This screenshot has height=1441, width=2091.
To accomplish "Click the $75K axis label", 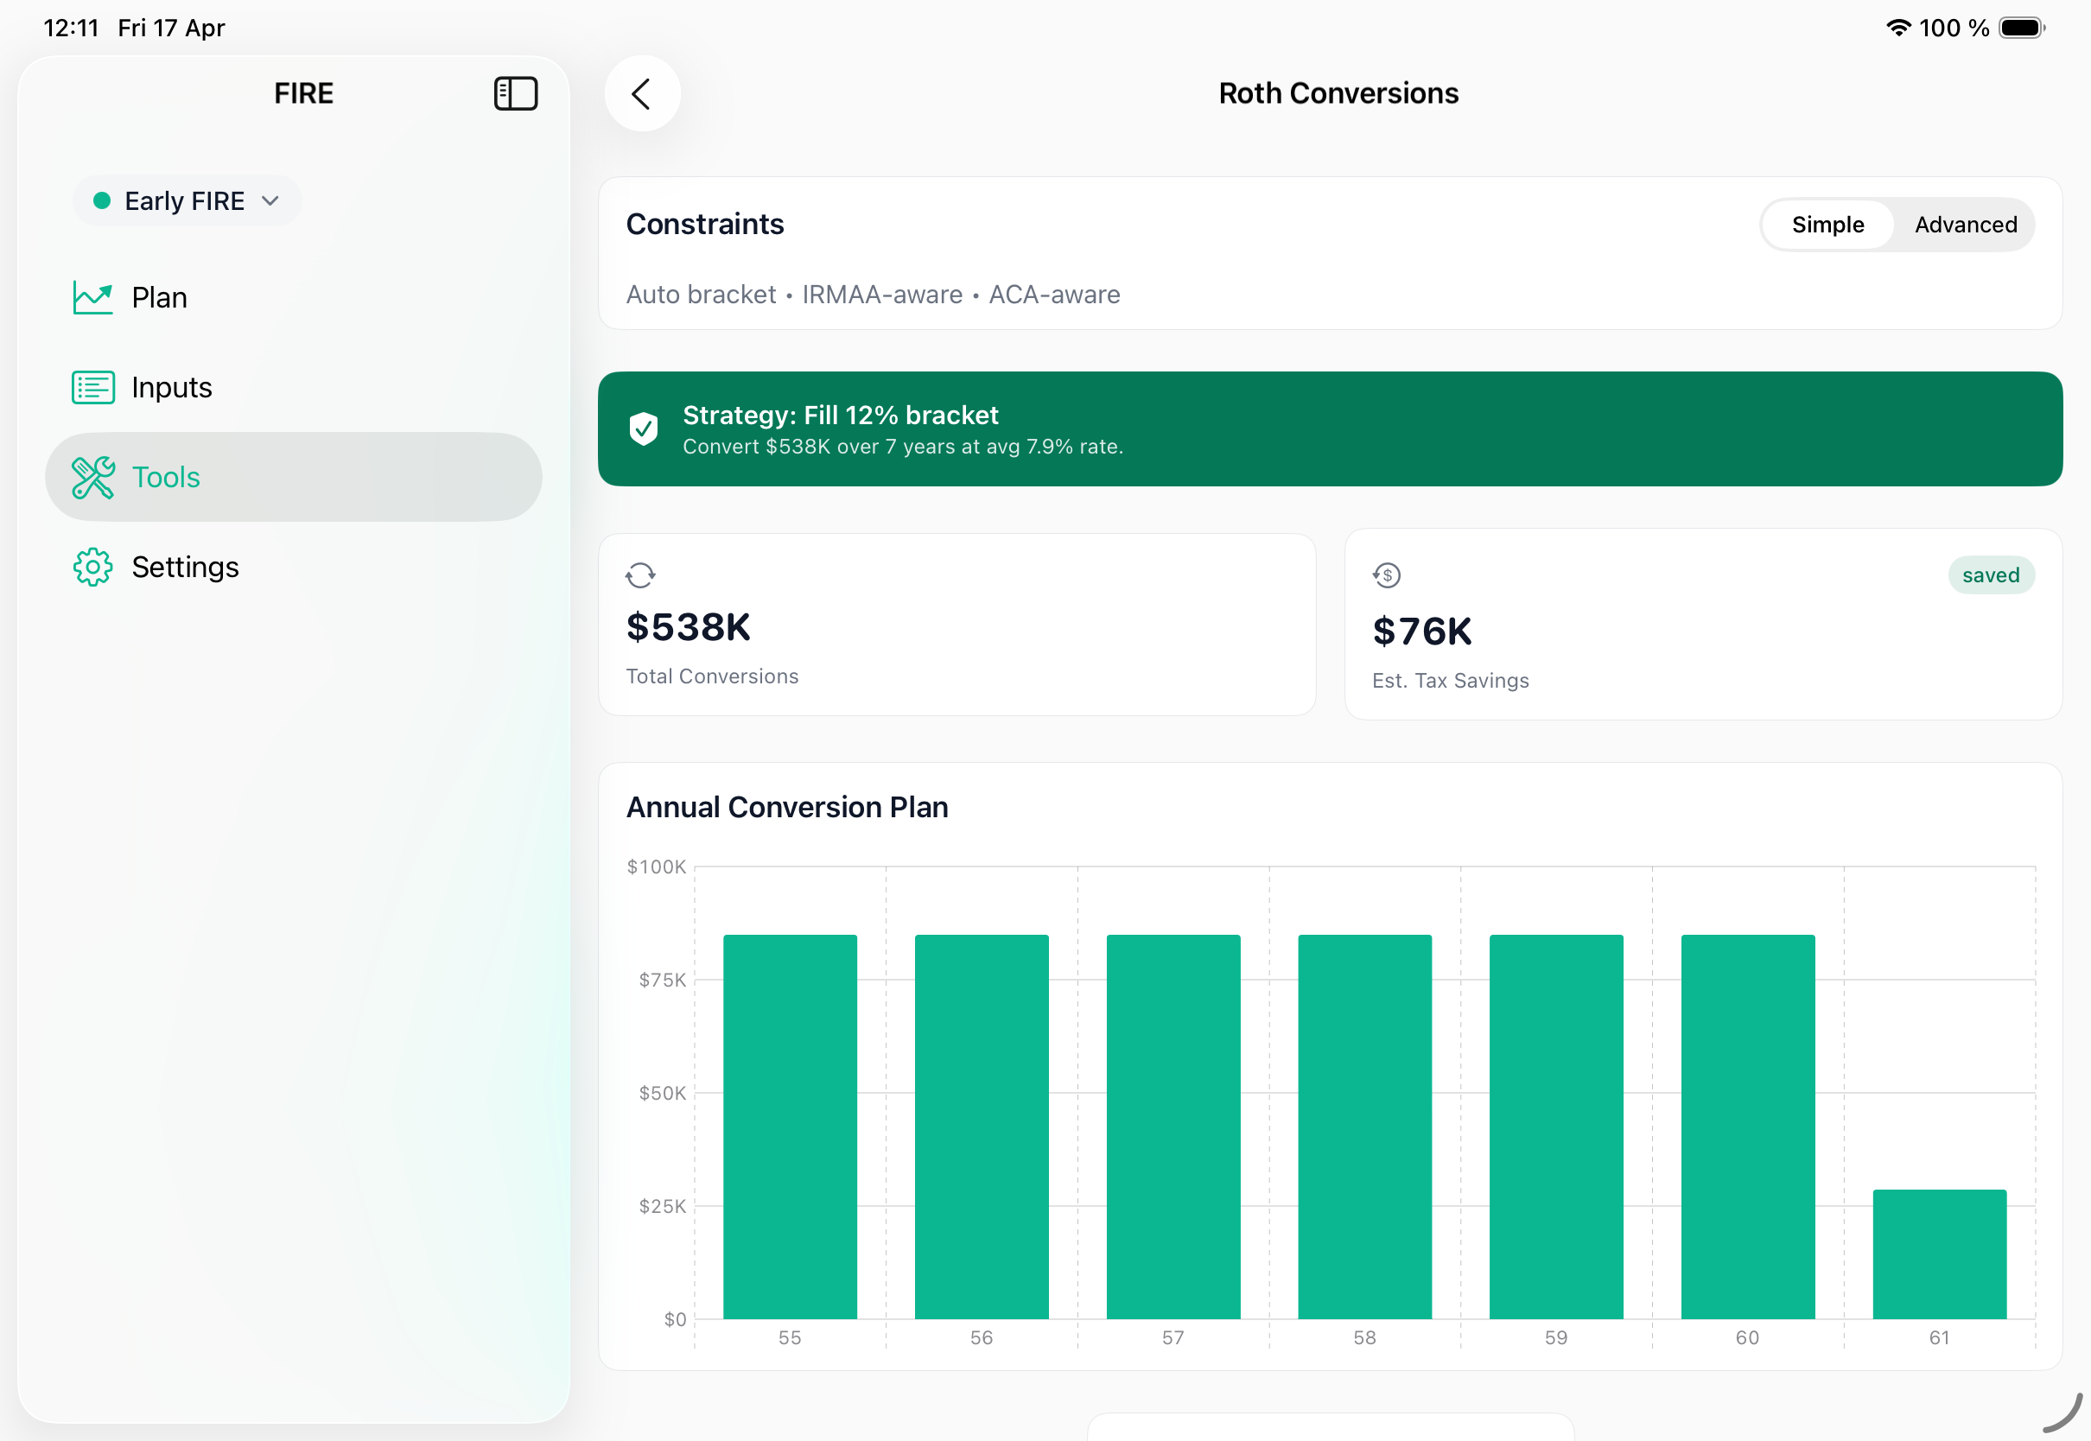I will coord(662,980).
